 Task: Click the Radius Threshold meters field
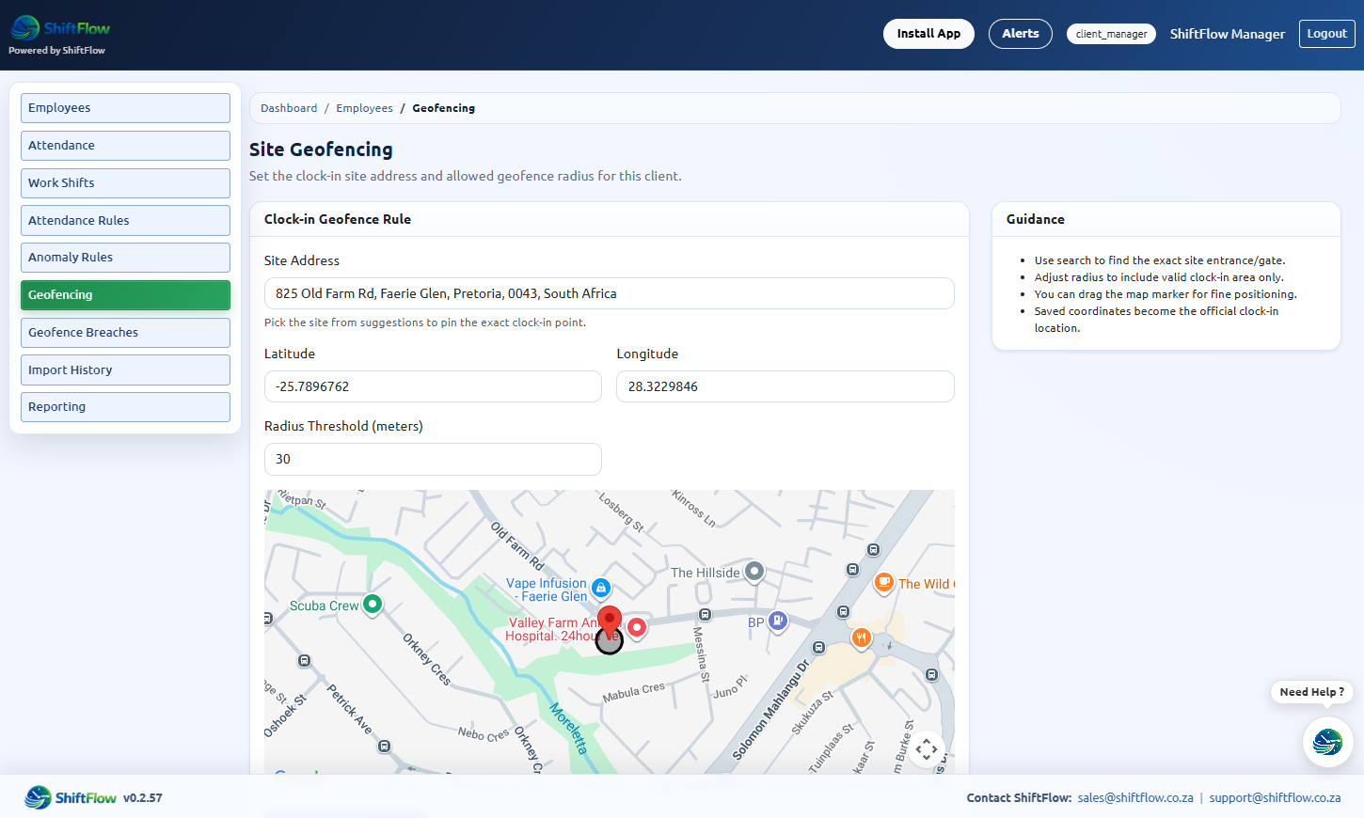[433, 459]
